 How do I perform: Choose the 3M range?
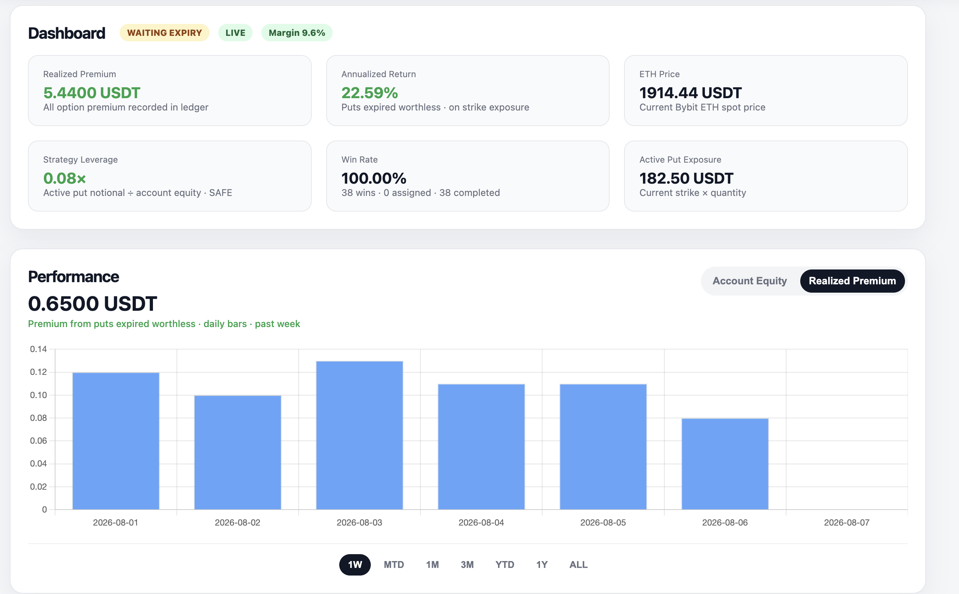point(467,565)
